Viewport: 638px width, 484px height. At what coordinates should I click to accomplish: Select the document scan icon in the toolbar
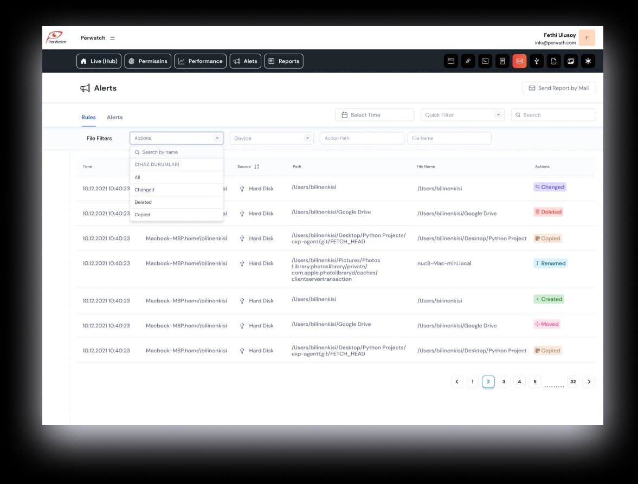click(x=553, y=61)
